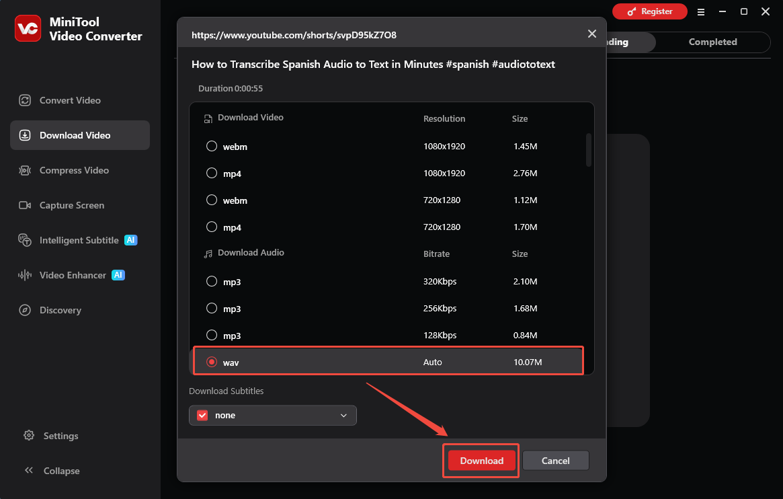This screenshot has width=783, height=499.
Task: Click the Cancel button
Action: [556, 461]
